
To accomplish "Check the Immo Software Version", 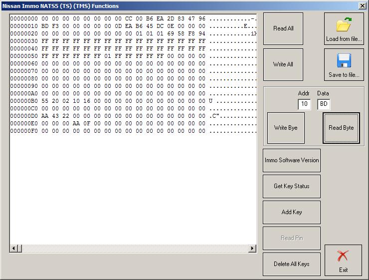I will (x=292, y=160).
